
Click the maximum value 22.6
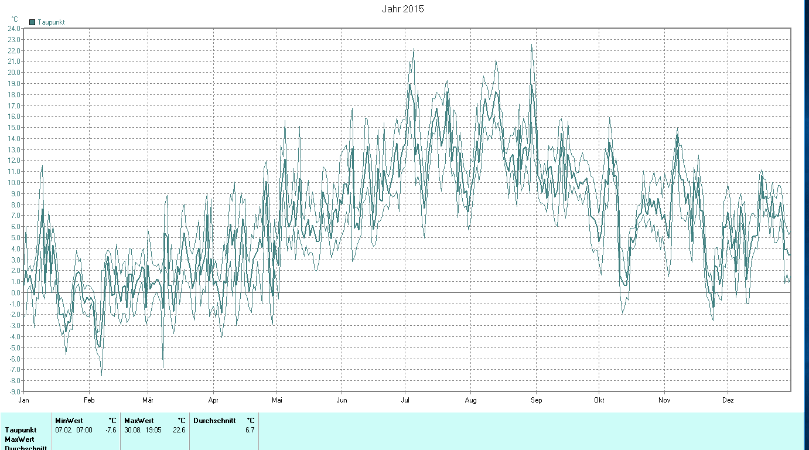click(x=179, y=430)
